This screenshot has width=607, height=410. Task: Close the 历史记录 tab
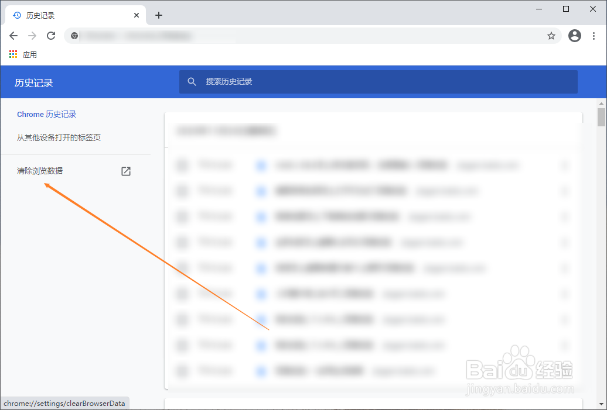click(x=137, y=15)
